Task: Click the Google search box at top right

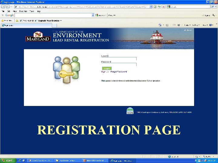Action: click(189, 7)
